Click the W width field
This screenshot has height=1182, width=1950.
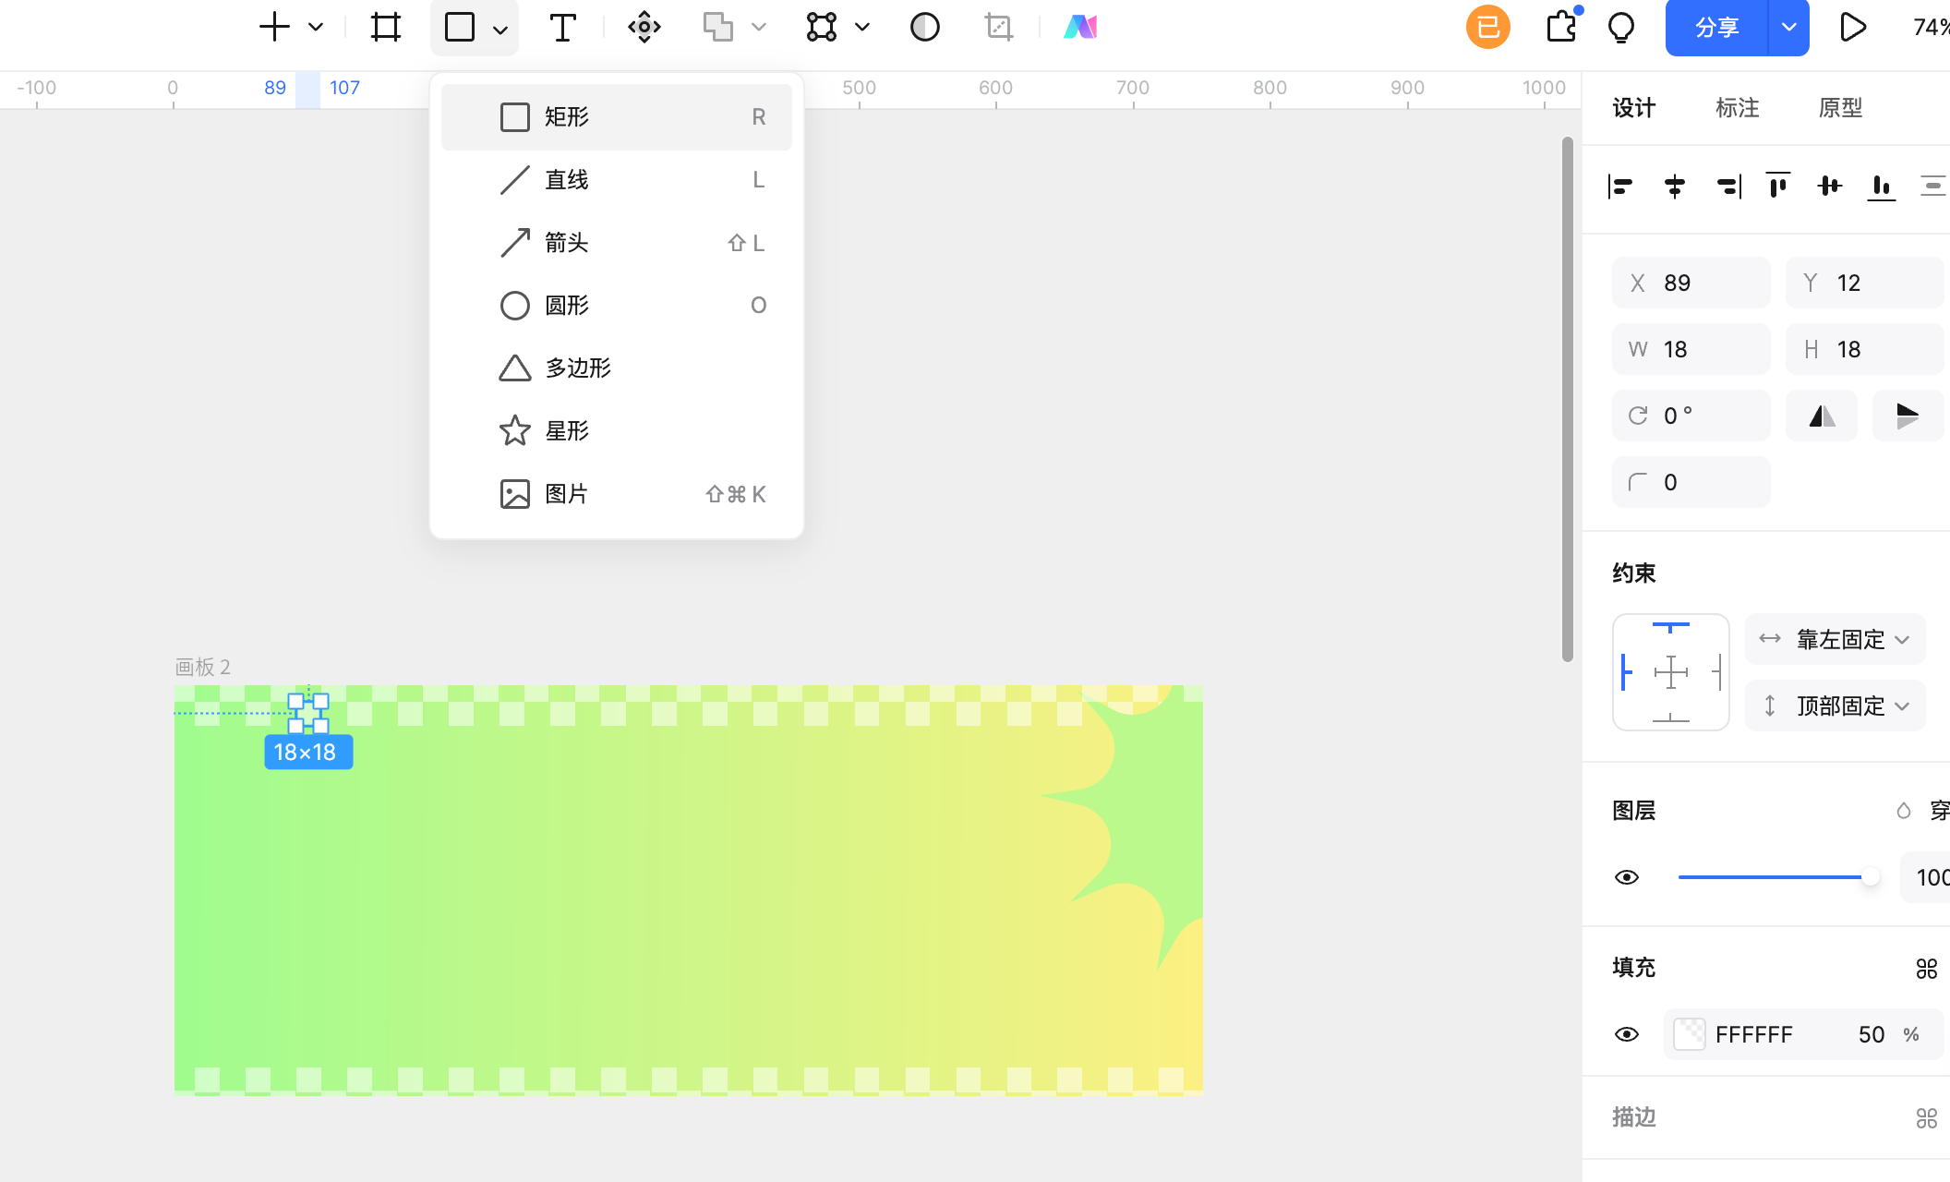coord(1691,349)
